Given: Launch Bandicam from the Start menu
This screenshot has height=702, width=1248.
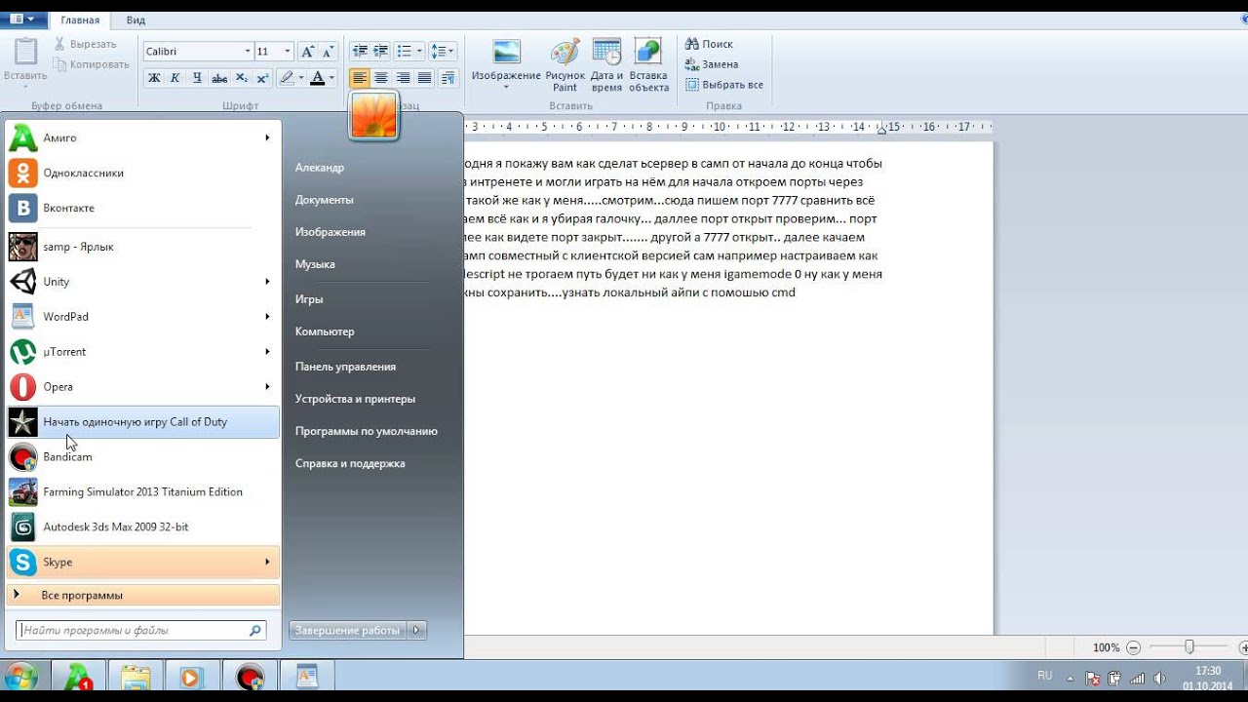Looking at the screenshot, I should (143, 457).
